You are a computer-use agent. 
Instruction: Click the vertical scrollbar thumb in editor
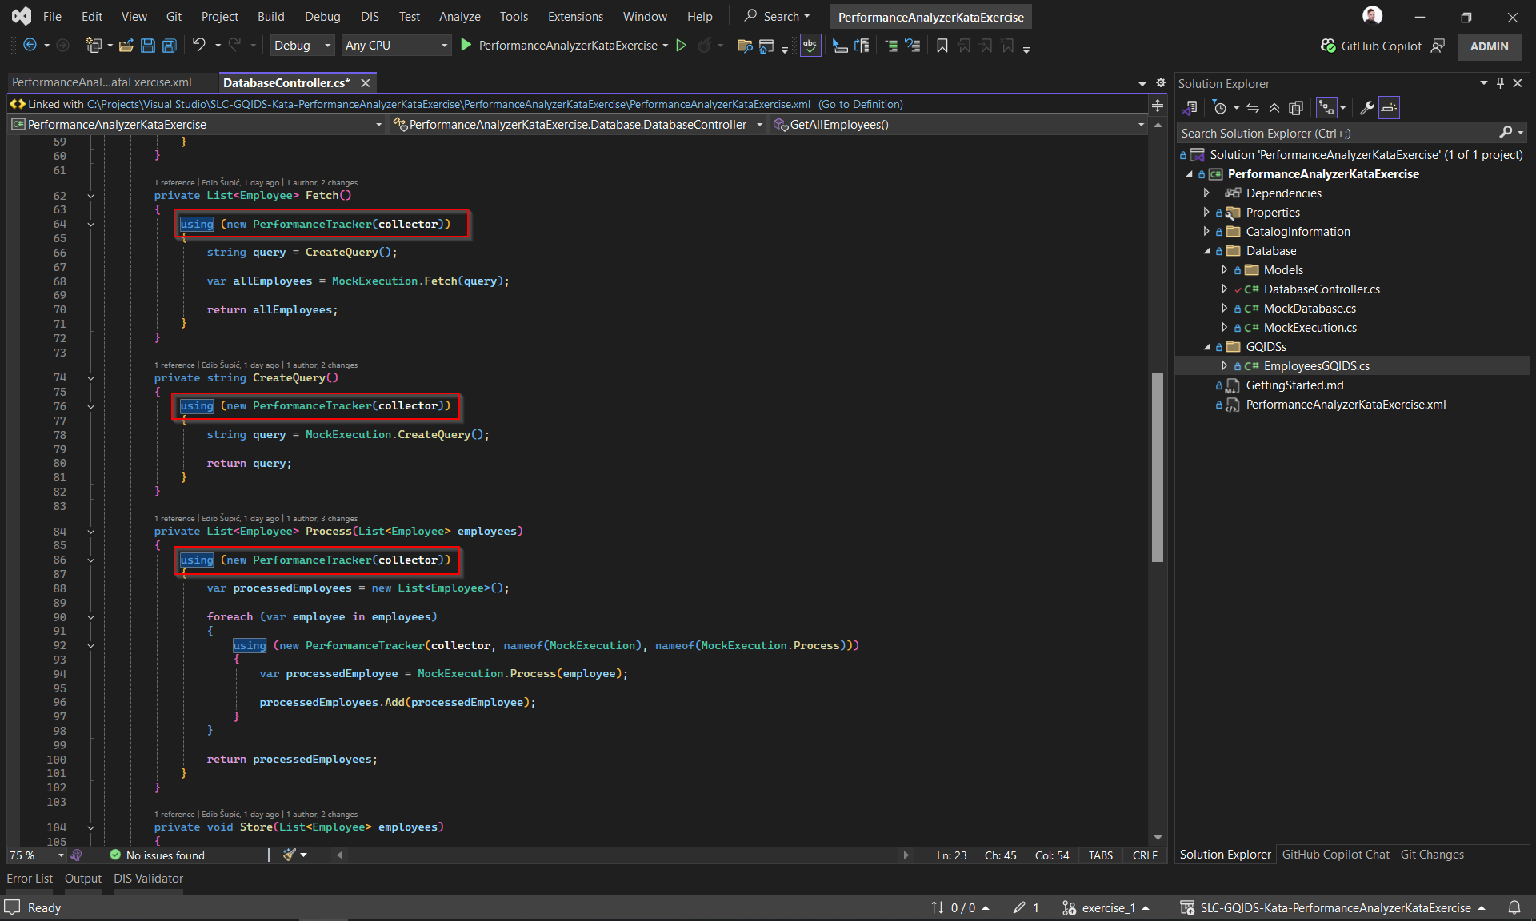click(1158, 467)
